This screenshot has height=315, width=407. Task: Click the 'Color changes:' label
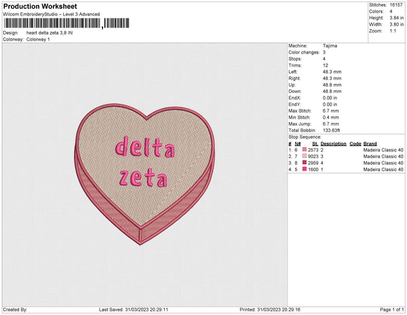(304, 52)
